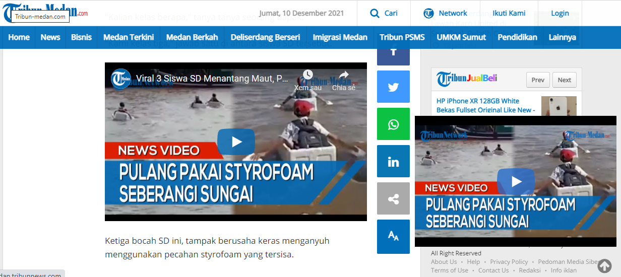
Task: Click the Tribun Medan logo
Action: [x=40, y=12]
